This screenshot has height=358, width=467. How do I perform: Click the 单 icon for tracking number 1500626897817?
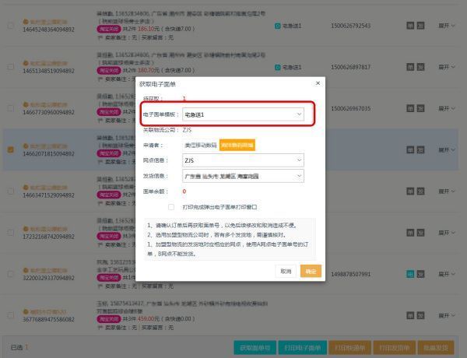point(409,66)
